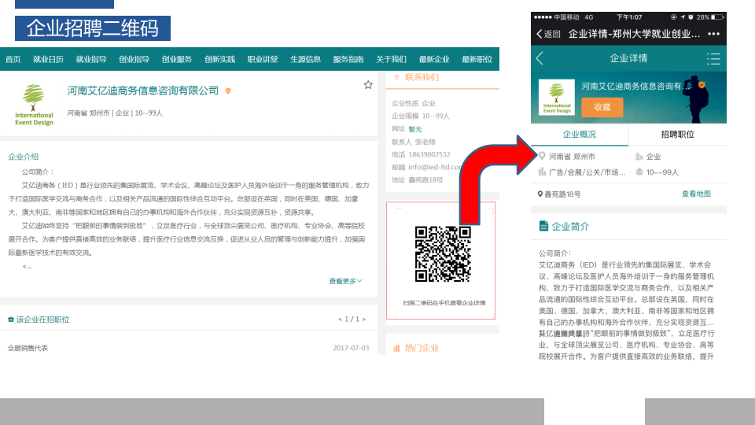The image size is (755, 425).
Task: Tap the building icon beside 企业
Action: [x=639, y=157]
